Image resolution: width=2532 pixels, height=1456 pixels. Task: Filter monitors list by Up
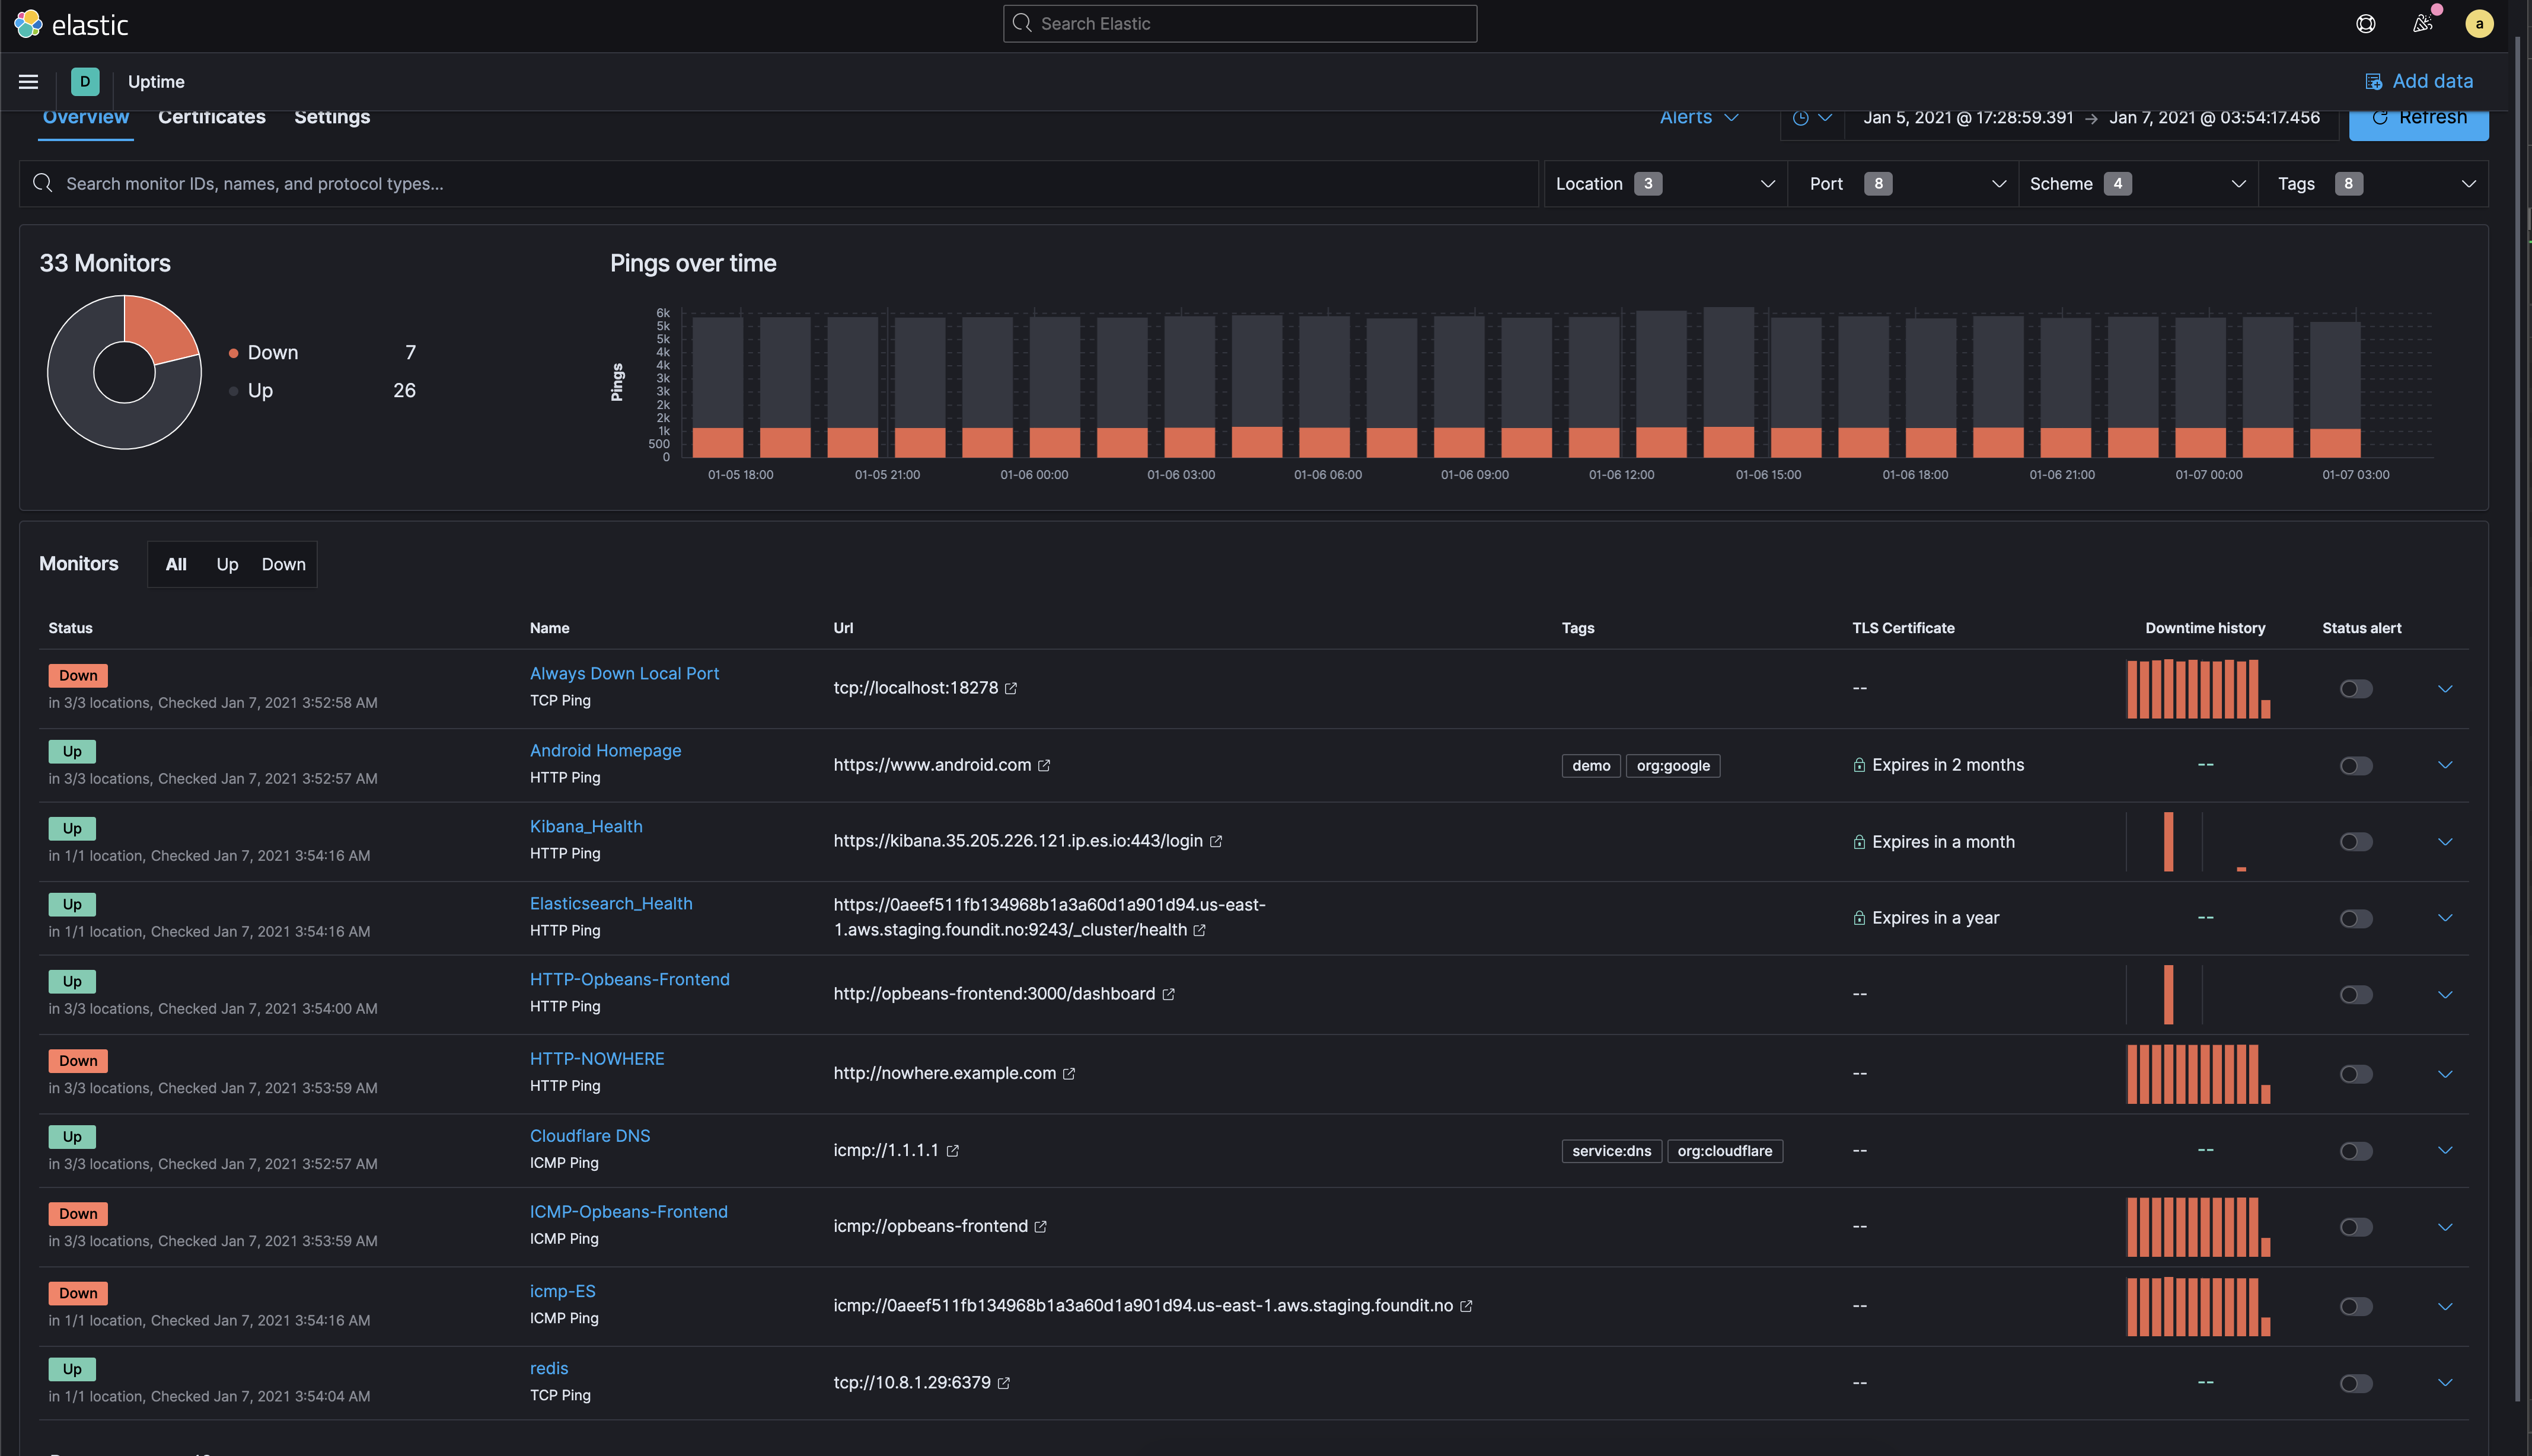click(227, 565)
